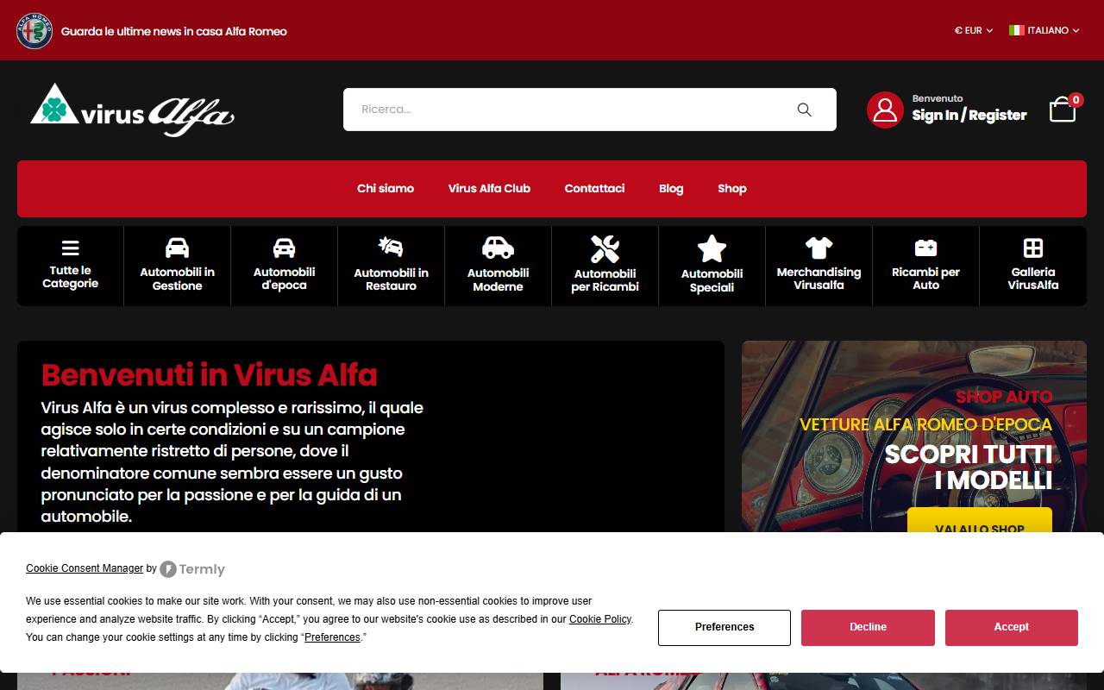Open Chi siamo menu item
1104x690 pixels.
386,188
